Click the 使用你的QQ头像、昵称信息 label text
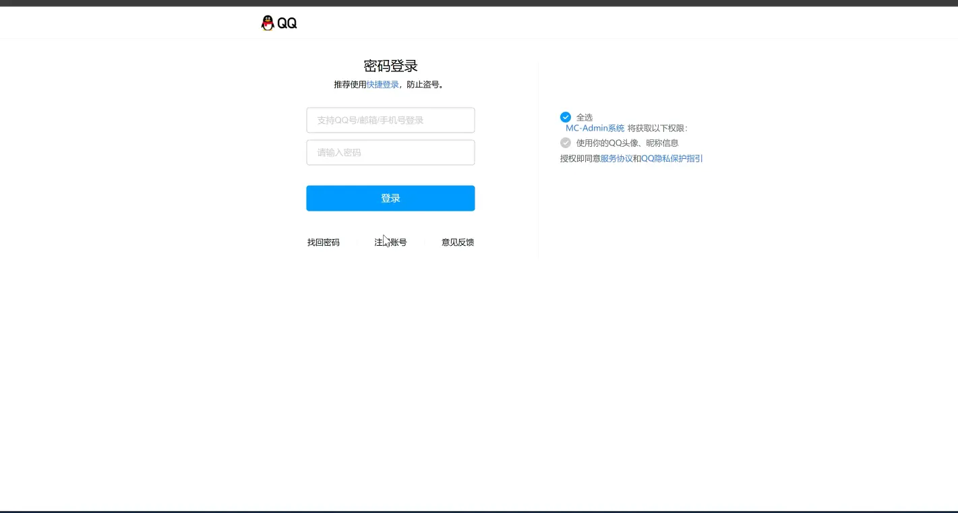 (x=627, y=143)
